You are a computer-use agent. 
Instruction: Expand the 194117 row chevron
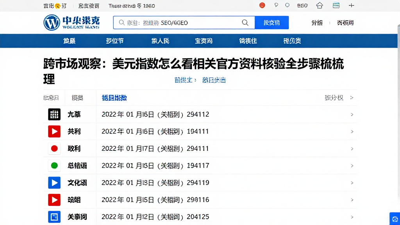[x=352, y=166]
